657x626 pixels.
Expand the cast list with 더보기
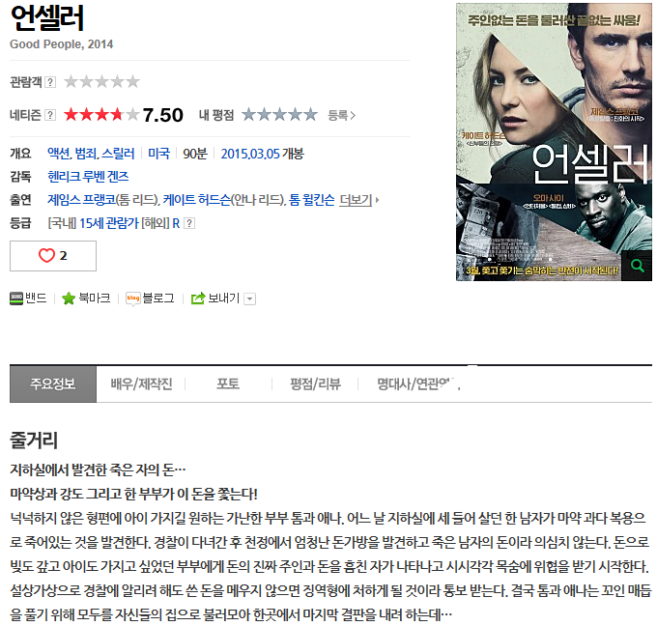(x=358, y=200)
